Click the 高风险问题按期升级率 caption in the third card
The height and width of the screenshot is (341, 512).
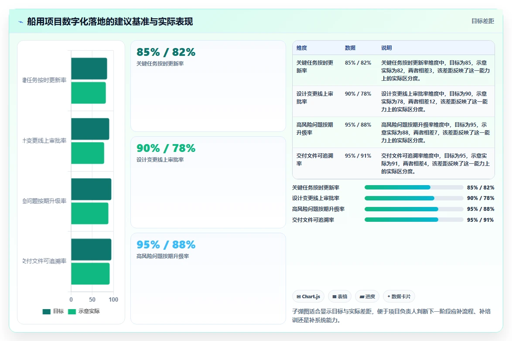163,256
